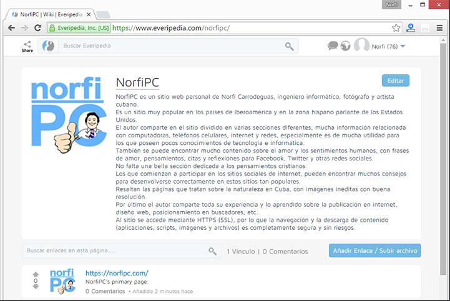The width and height of the screenshot is (450, 301).
Task: Open a new tab button
Action: 103,14
